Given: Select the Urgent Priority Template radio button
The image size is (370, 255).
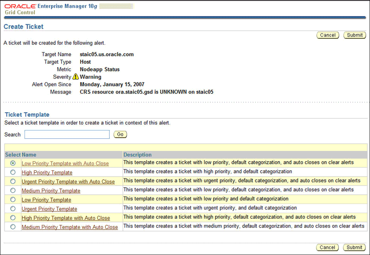Looking at the screenshot, I should point(13,209).
